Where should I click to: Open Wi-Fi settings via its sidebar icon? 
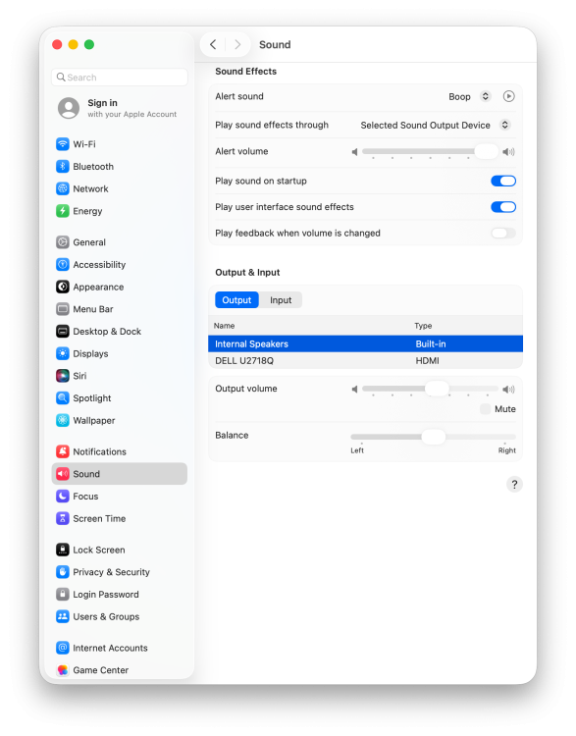pos(63,144)
